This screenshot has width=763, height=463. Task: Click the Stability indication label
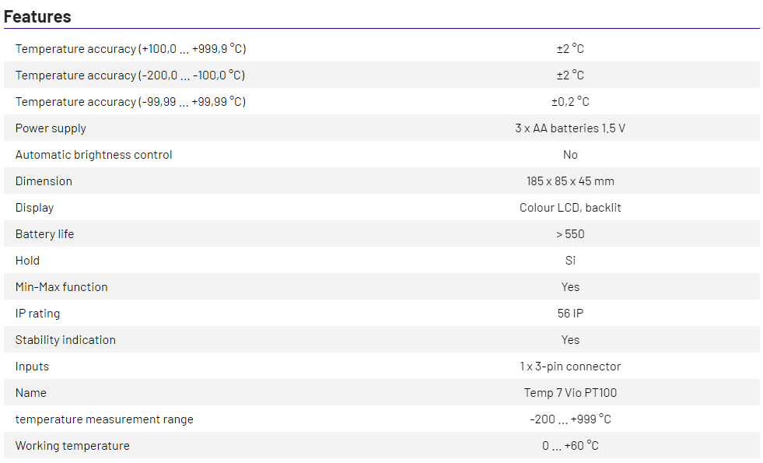pyautogui.click(x=65, y=340)
